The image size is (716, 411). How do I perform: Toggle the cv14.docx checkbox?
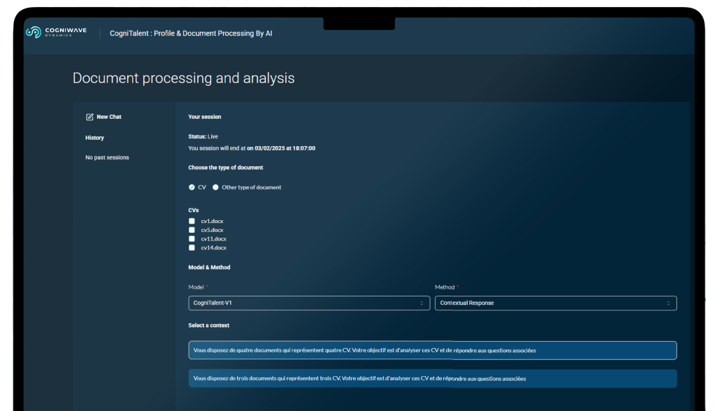192,247
